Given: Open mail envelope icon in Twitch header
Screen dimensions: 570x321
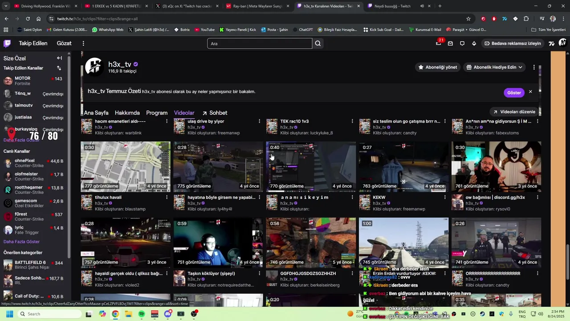Looking at the screenshot, I should (x=450, y=43).
